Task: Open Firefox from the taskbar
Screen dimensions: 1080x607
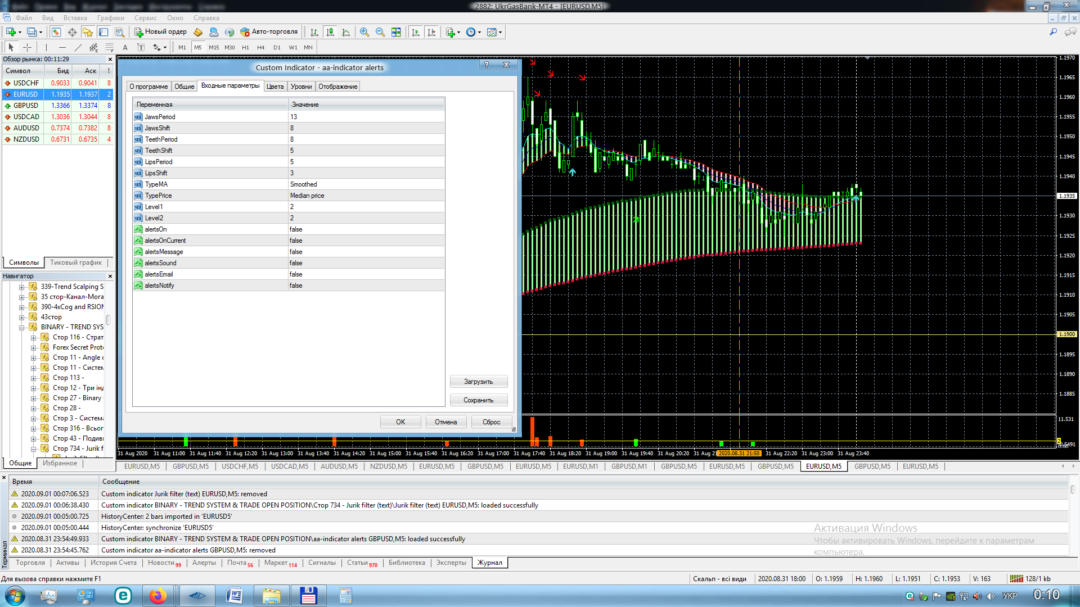Action: [x=158, y=596]
